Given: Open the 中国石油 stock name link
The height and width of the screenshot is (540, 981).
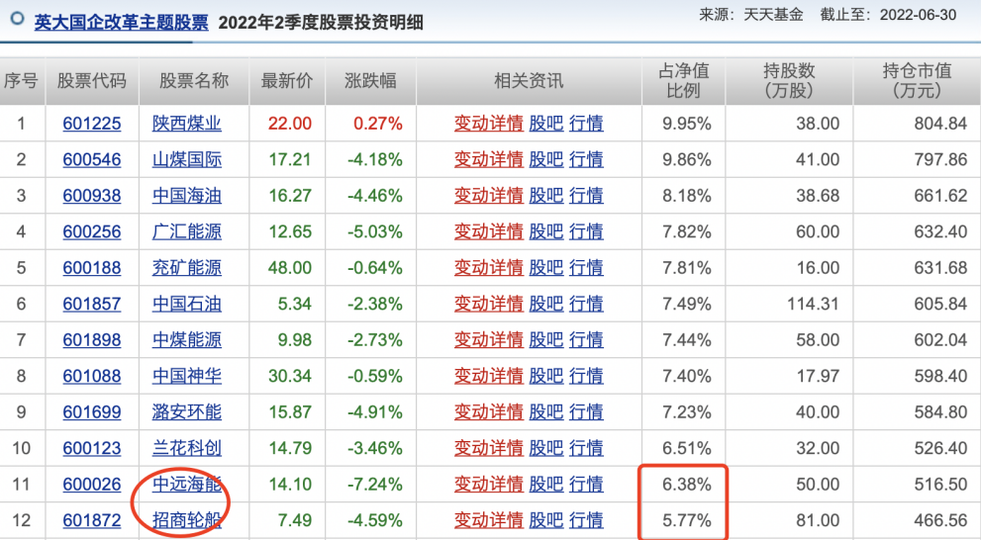Looking at the screenshot, I should pos(186,304).
